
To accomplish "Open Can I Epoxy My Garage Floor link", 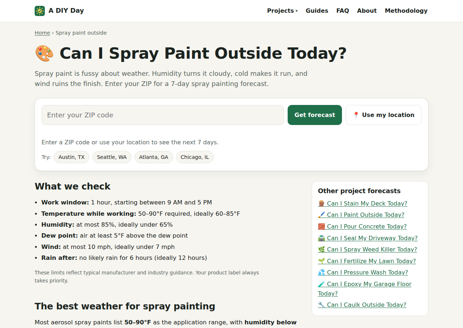I will pyautogui.click(x=365, y=289).
